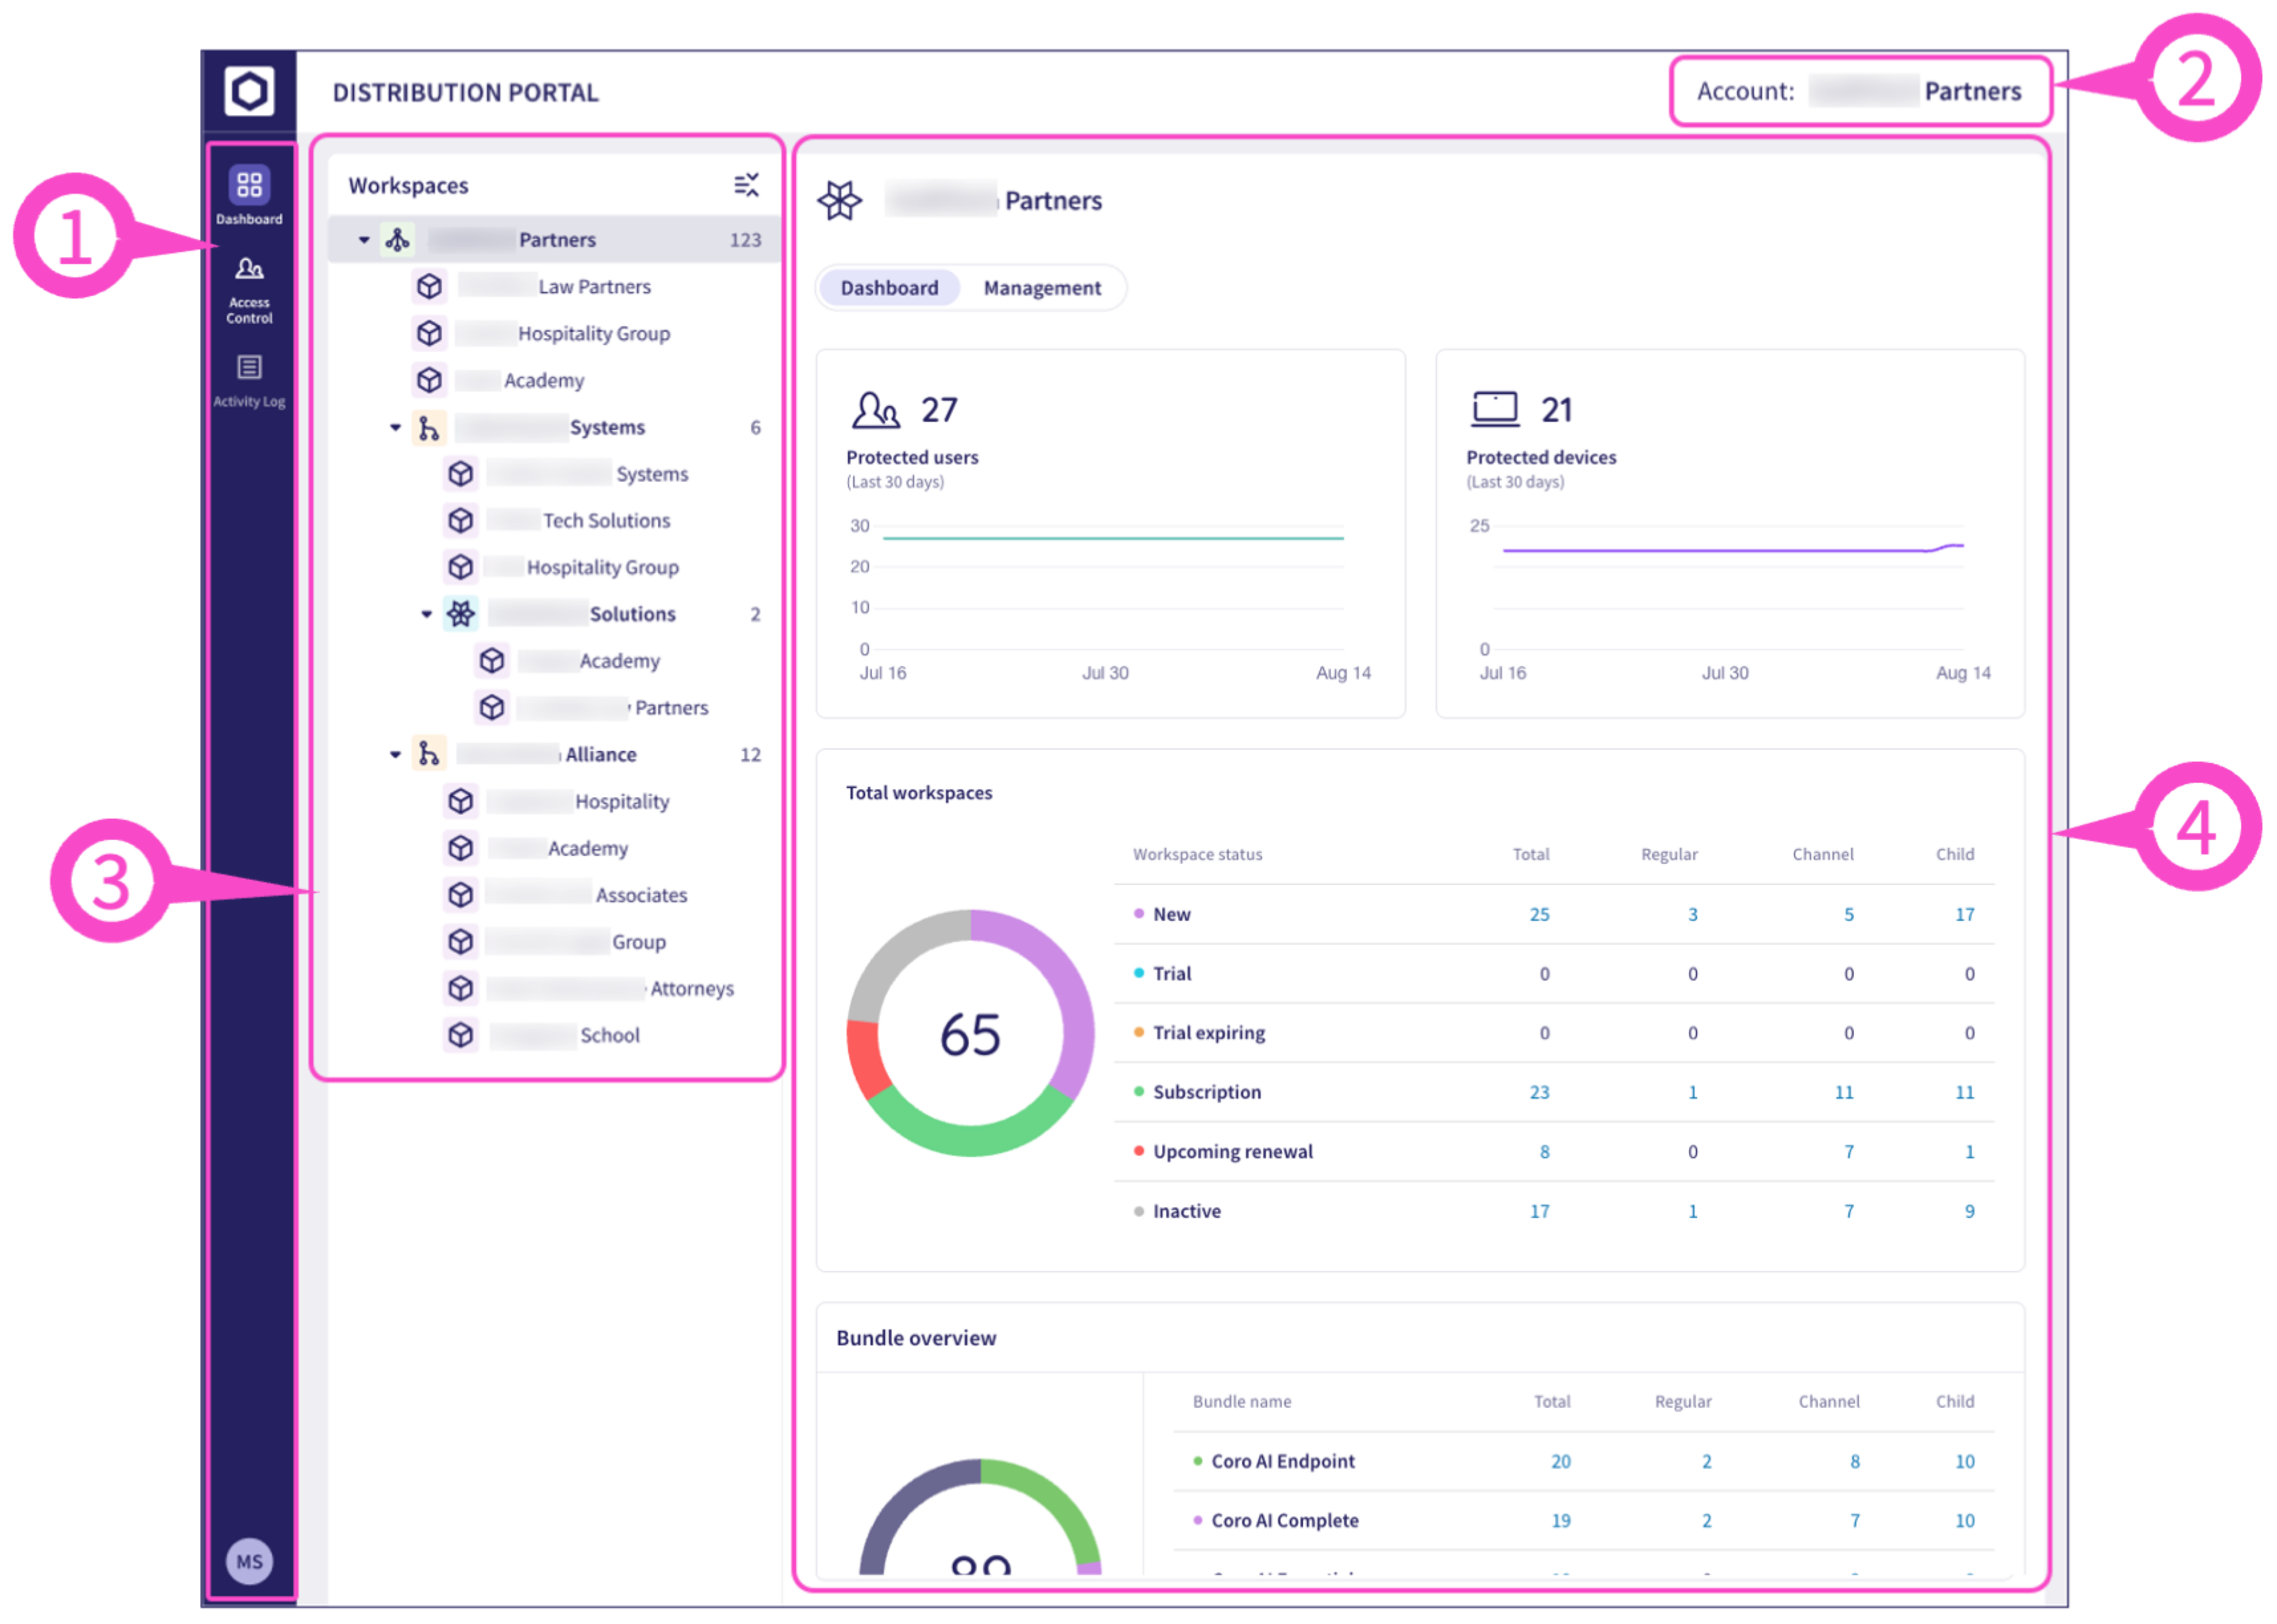Switch to the Dashboard tab
Viewport: 2277px width, 1624px height.
coord(889,288)
